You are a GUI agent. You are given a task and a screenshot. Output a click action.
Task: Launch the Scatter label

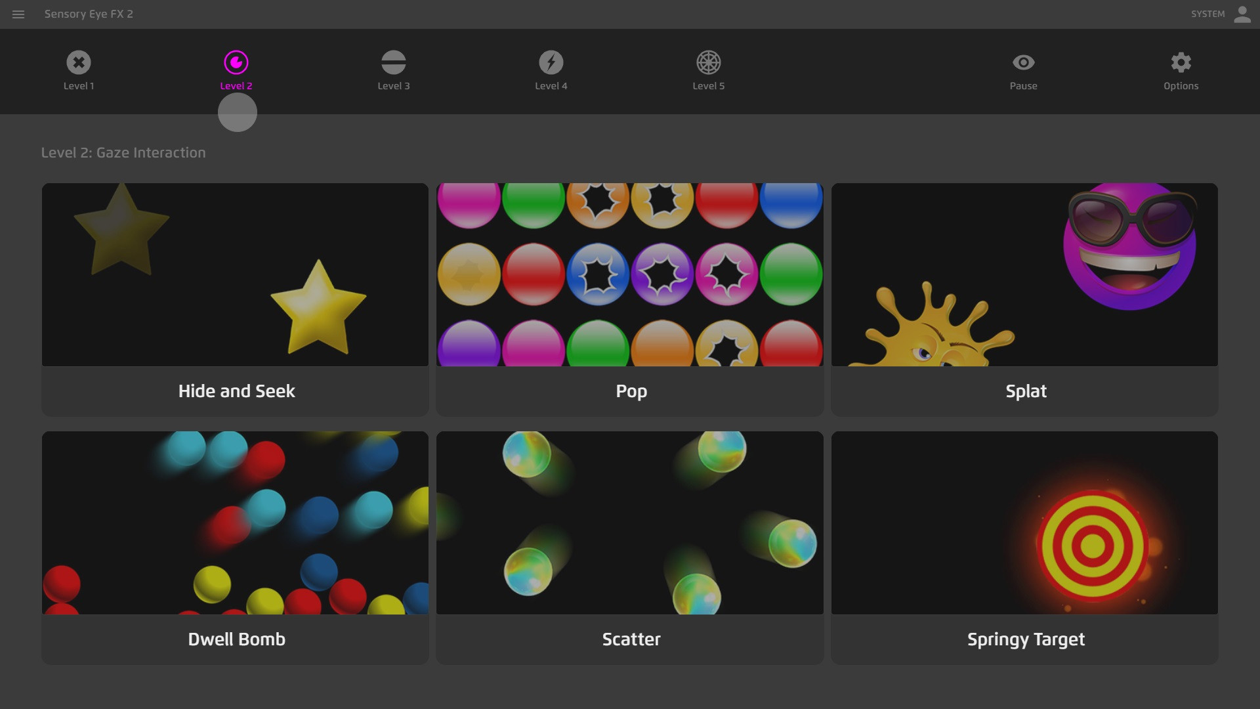point(631,639)
